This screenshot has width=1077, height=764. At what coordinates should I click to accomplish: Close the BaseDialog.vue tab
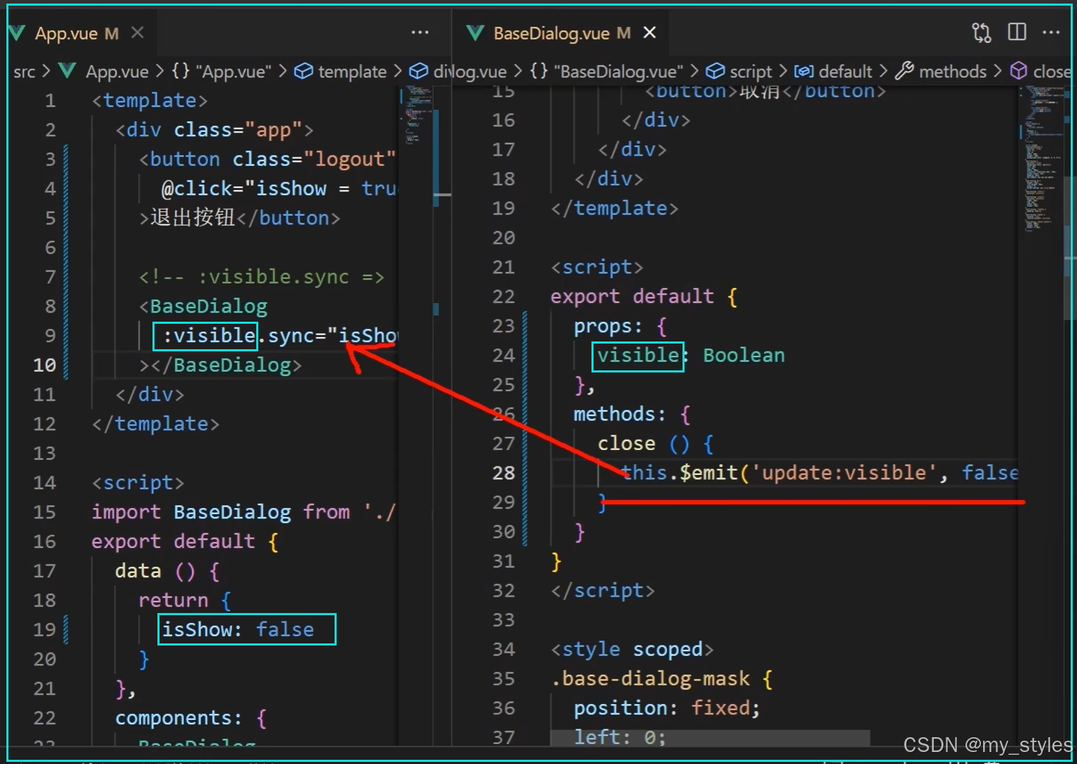(x=650, y=32)
